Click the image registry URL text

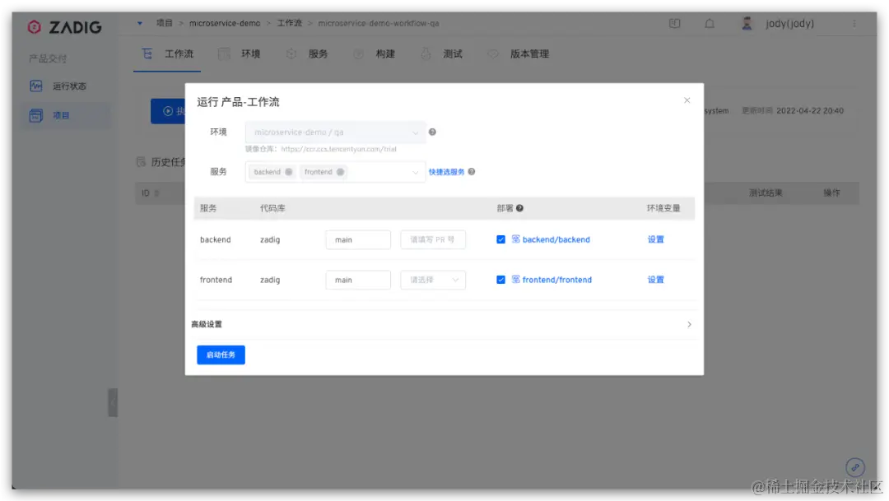[x=338, y=149]
